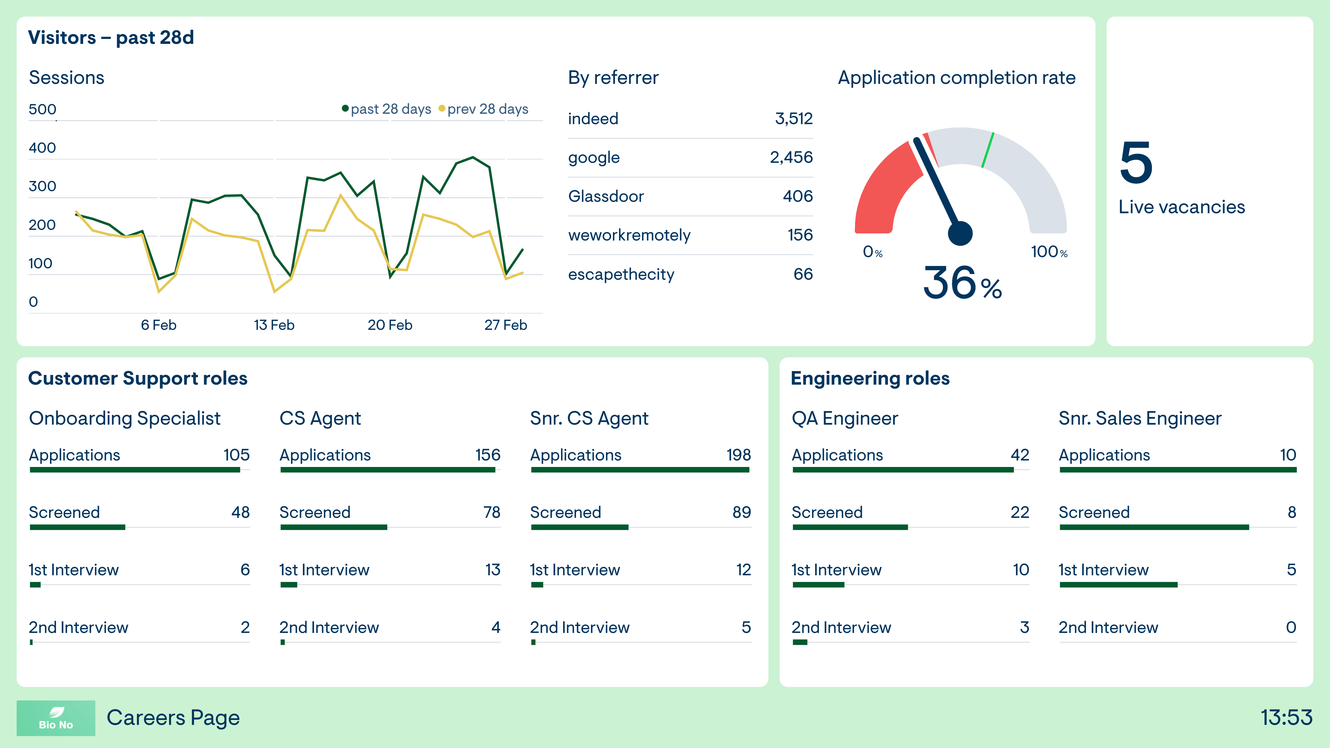Click the prev 28 days legend dot
1330x748 pixels.
coord(441,108)
